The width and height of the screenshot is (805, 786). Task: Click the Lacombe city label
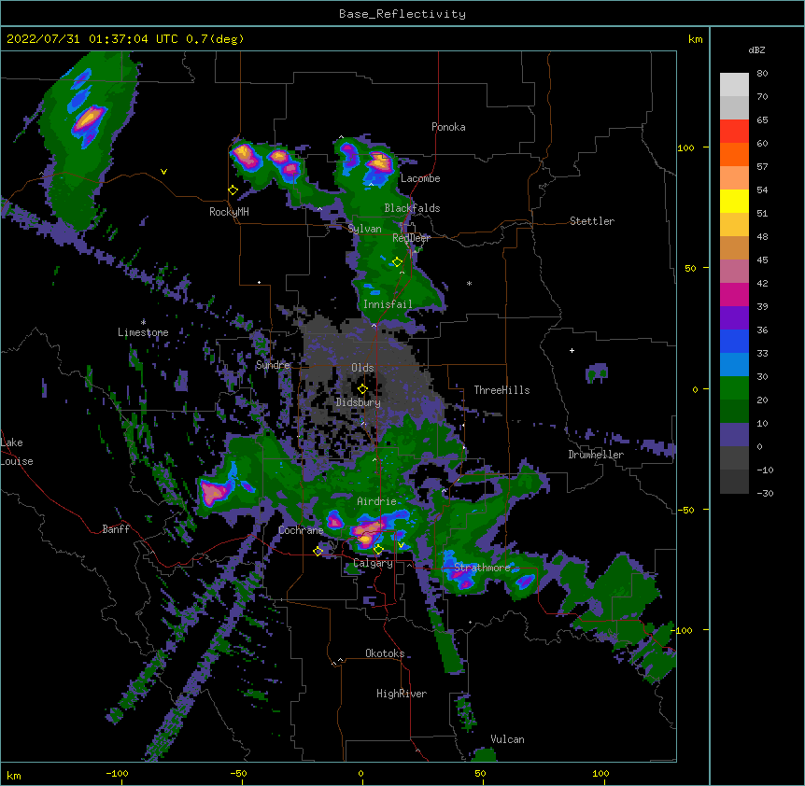tap(420, 178)
